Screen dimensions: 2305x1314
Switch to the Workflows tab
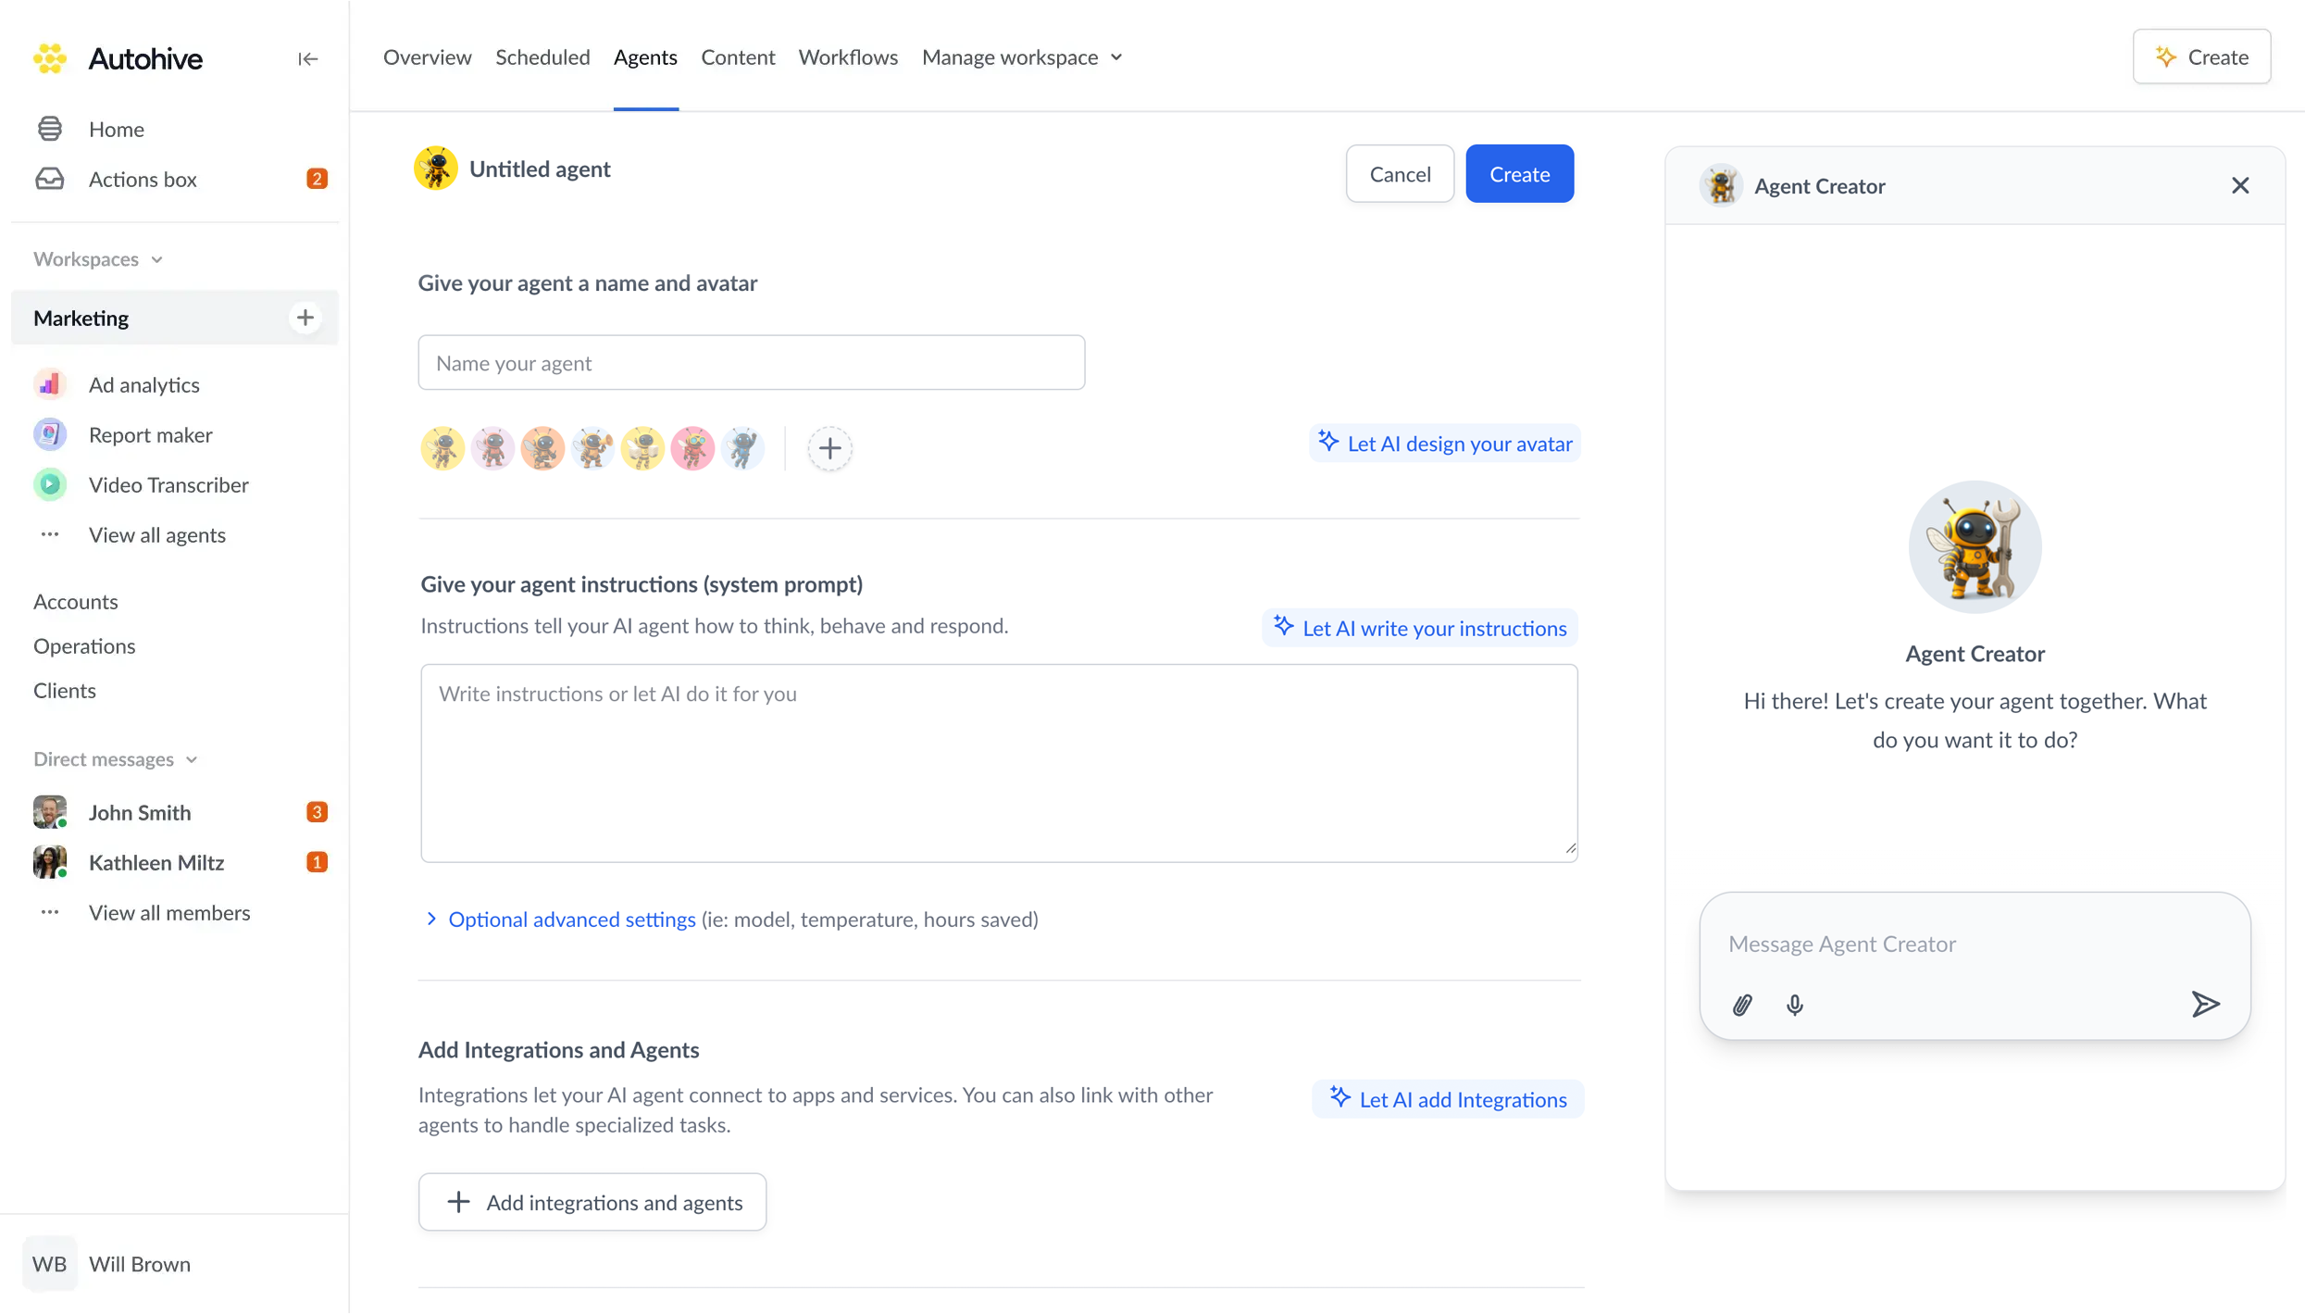pyautogui.click(x=848, y=57)
